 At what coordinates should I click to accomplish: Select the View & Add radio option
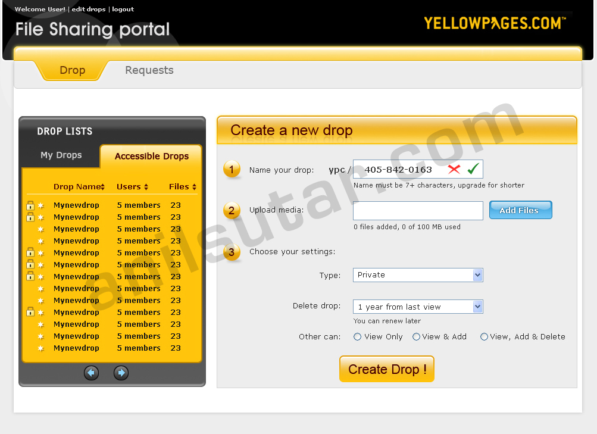[416, 336]
